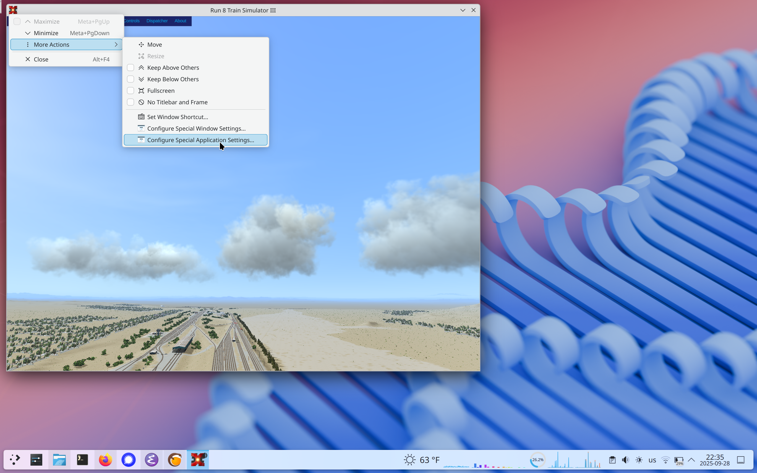Open the clipboard manager in the system tray

tap(612, 459)
